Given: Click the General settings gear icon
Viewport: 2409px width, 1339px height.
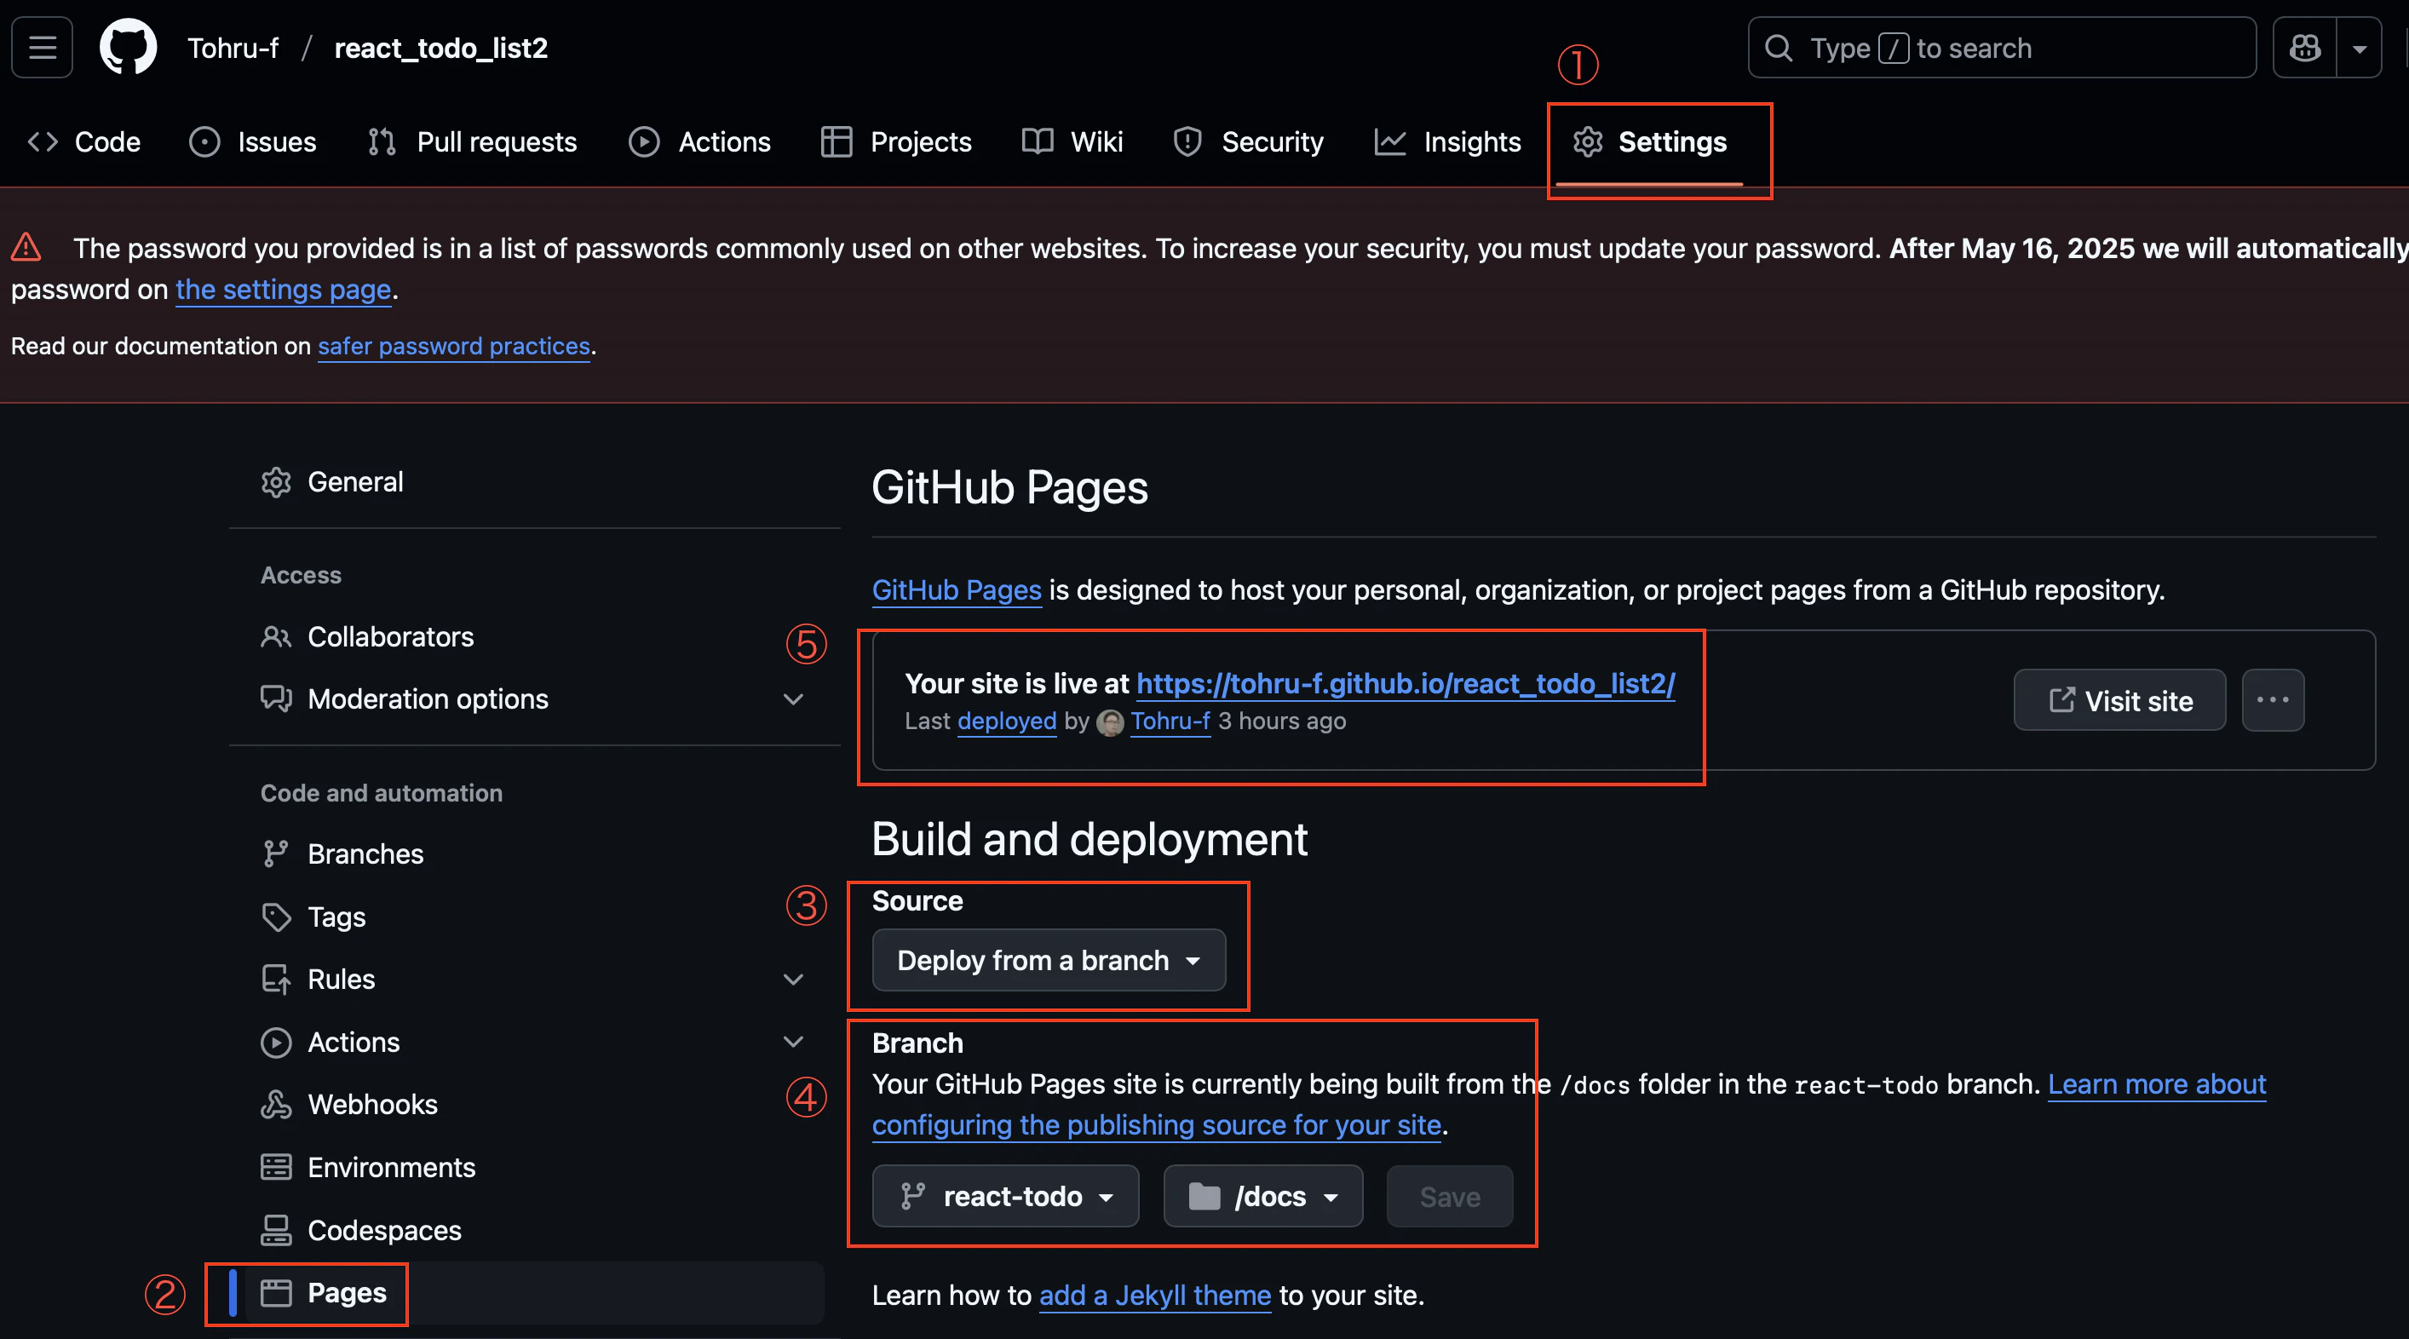Looking at the screenshot, I should click(x=277, y=481).
